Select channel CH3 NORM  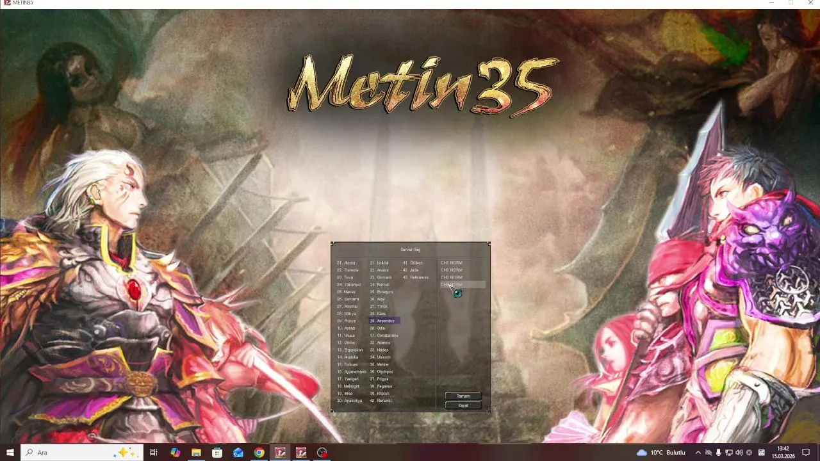coord(452,277)
